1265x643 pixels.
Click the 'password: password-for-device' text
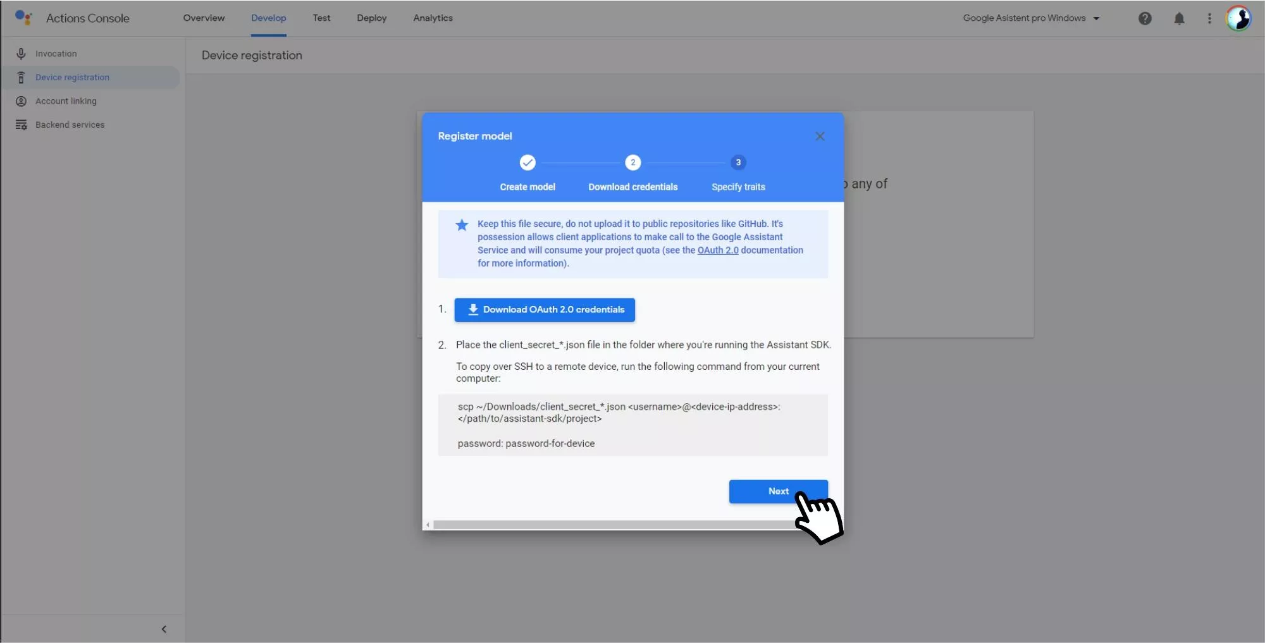click(x=526, y=443)
